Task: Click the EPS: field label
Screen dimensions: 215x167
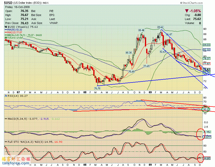Action: click(52, 15)
